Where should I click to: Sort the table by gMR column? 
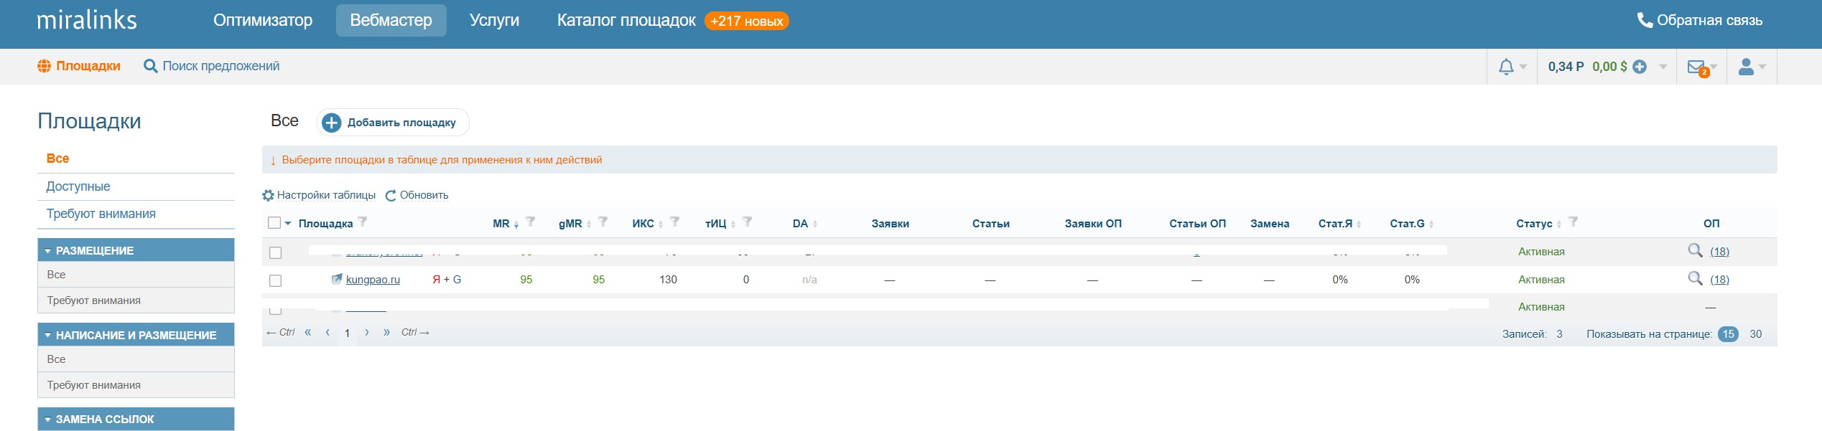575,224
